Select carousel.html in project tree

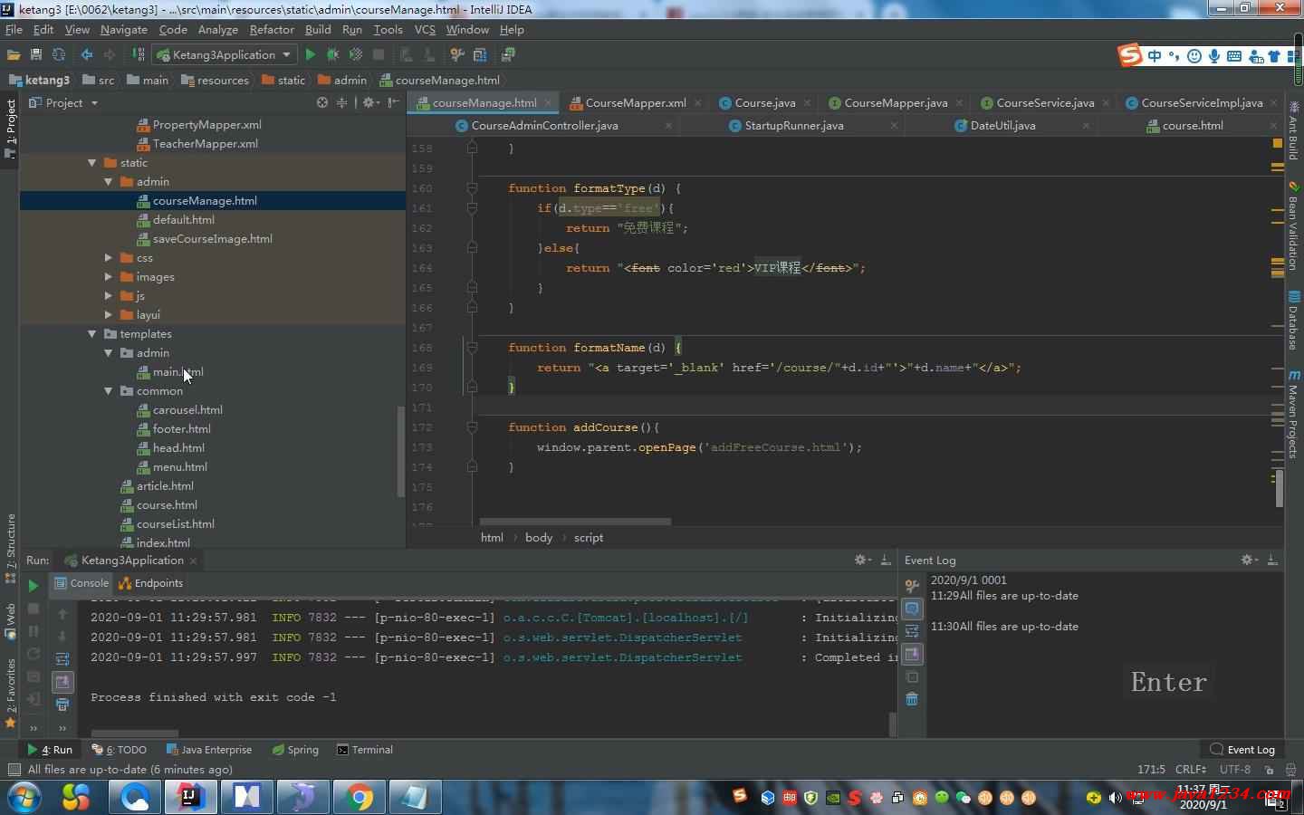point(187,410)
